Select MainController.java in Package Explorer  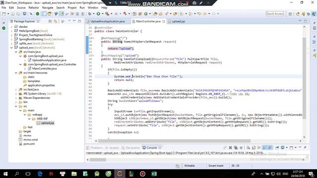(x=45, y=69)
